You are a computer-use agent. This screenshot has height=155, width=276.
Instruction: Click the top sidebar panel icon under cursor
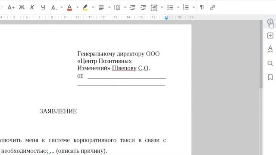point(270,22)
